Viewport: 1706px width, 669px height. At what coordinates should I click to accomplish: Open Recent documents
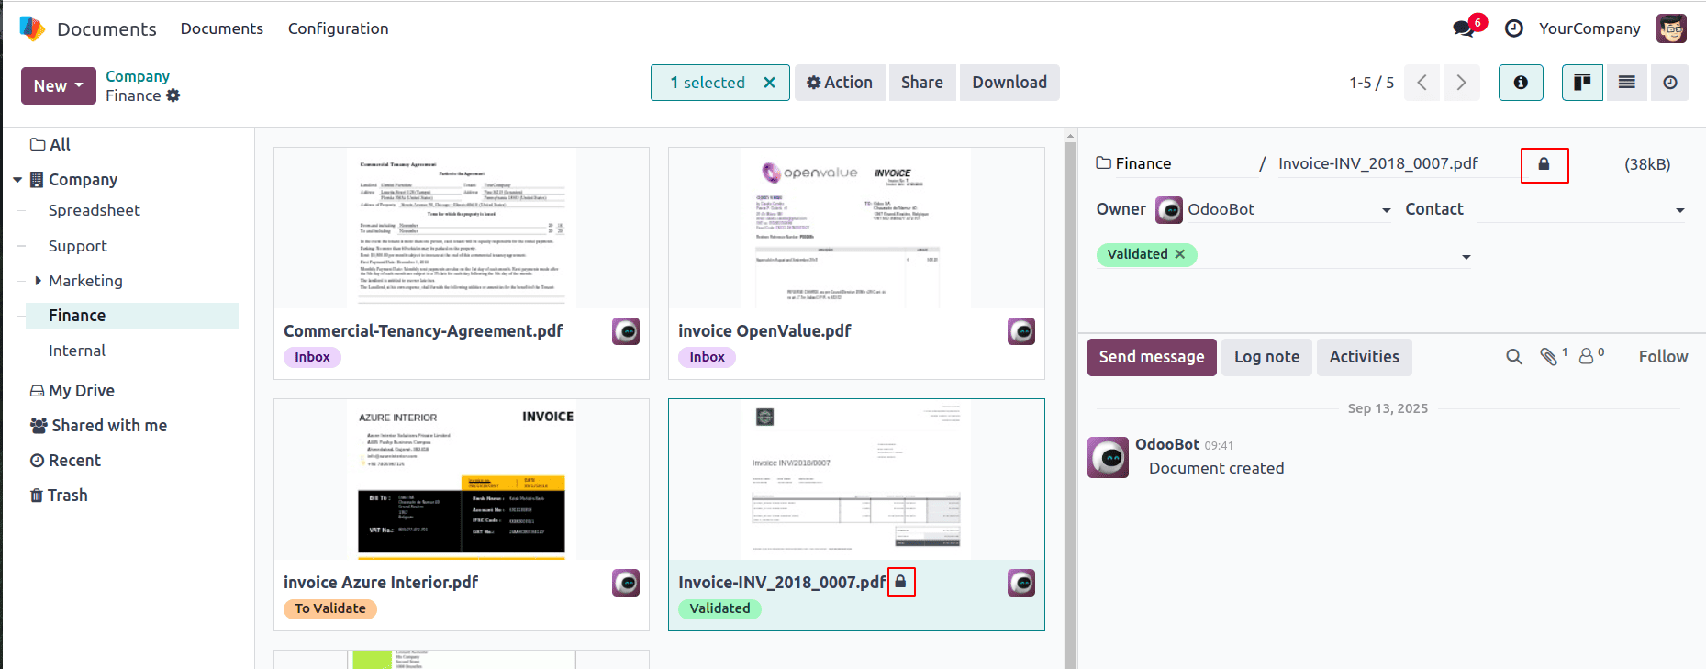[65, 461]
